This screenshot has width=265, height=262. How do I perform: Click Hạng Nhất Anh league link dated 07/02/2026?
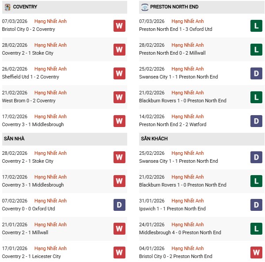50,201
